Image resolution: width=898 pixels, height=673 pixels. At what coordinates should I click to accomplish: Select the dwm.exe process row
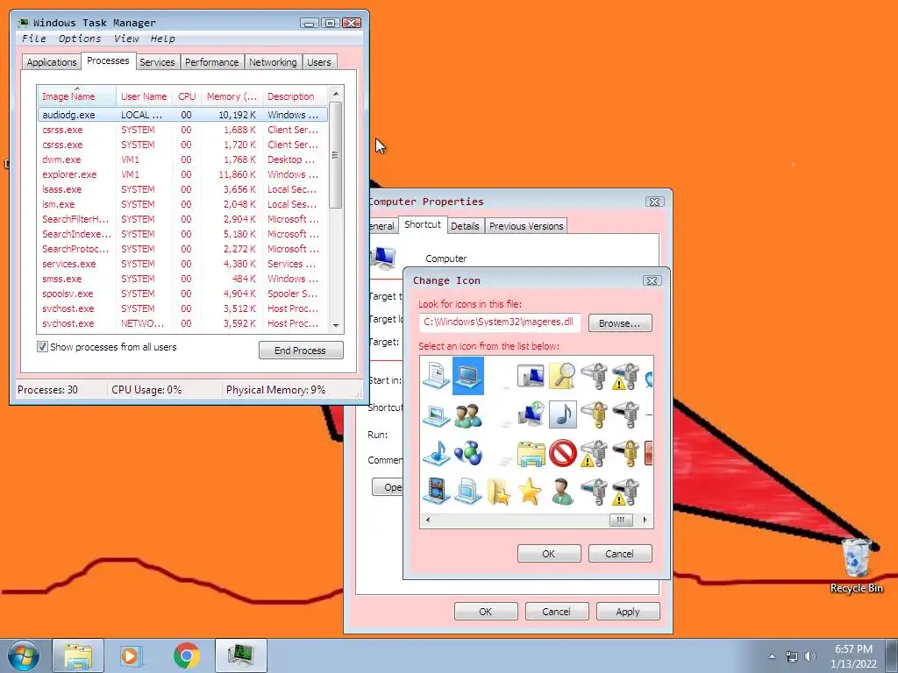(x=182, y=159)
